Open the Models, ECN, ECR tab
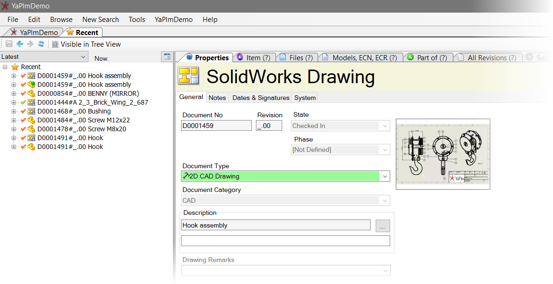Viewport: 553px width, 284px height. pyautogui.click(x=360, y=57)
